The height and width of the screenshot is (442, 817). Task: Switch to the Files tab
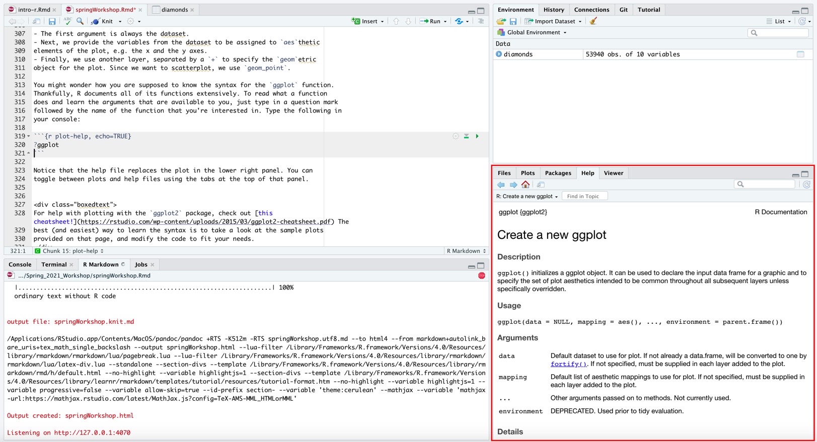(504, 173)
